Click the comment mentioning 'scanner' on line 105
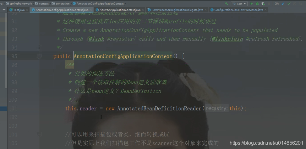Image resolution: width=306 pixels, height=149 pixels. [x=142, y=143]
